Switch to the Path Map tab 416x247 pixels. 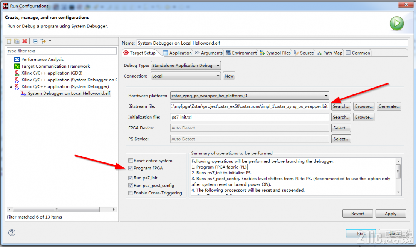[x=330, y=53]
